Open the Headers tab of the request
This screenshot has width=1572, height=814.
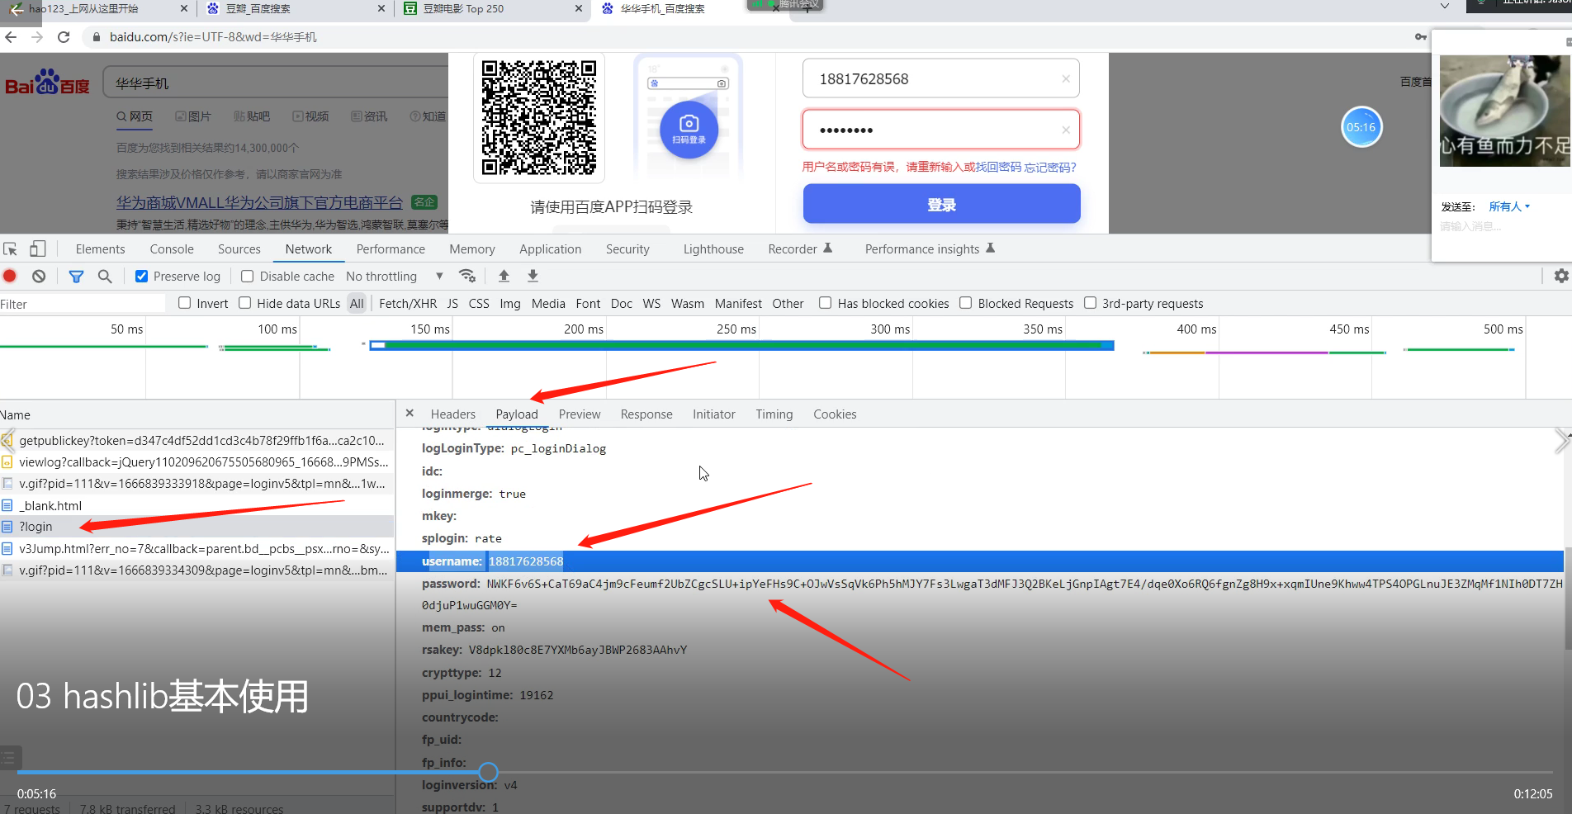coord(453,414)
